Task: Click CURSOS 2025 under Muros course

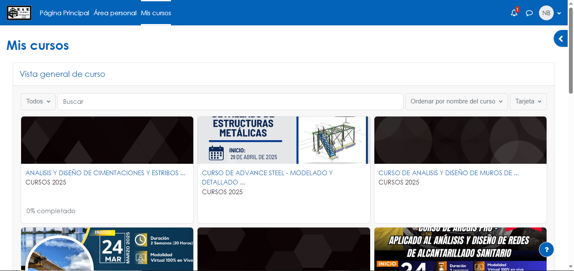Action: [x=399, y=182]
